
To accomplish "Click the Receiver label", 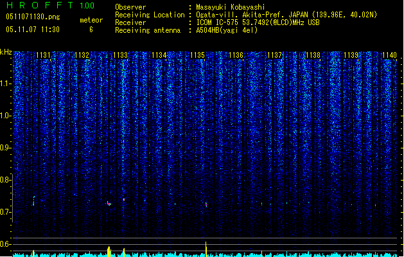I will point(130,22).
